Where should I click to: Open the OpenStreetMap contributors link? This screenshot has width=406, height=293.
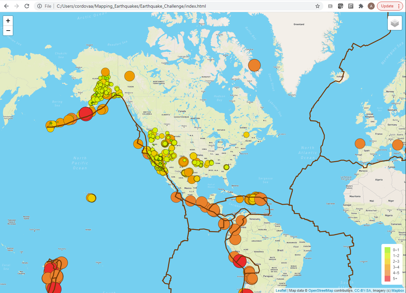tap(320, 290)
